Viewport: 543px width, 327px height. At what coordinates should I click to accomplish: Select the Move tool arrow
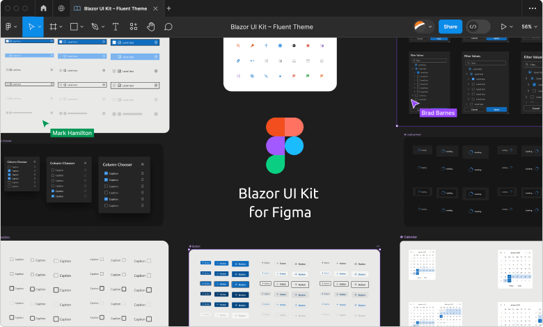(31, 26)
